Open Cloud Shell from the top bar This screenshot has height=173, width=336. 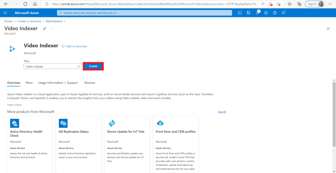pyautogui.click(x=240, y=13)
